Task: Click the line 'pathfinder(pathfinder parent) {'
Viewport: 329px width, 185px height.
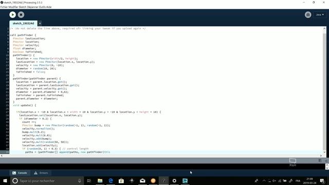Action: [36, 79]
